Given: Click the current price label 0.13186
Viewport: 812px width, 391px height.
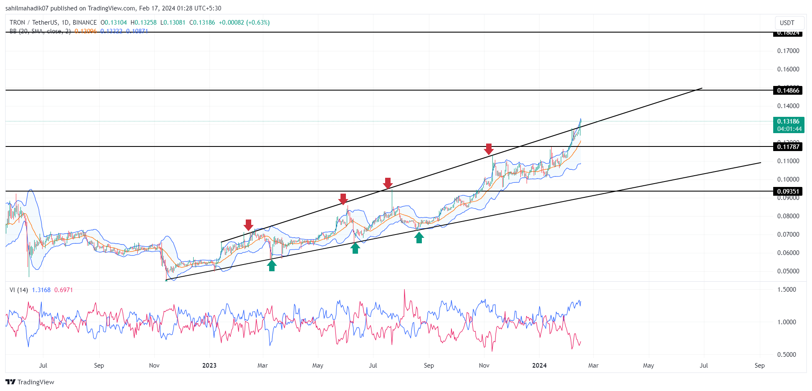Looking at the screenshot, I should [788, 121].
